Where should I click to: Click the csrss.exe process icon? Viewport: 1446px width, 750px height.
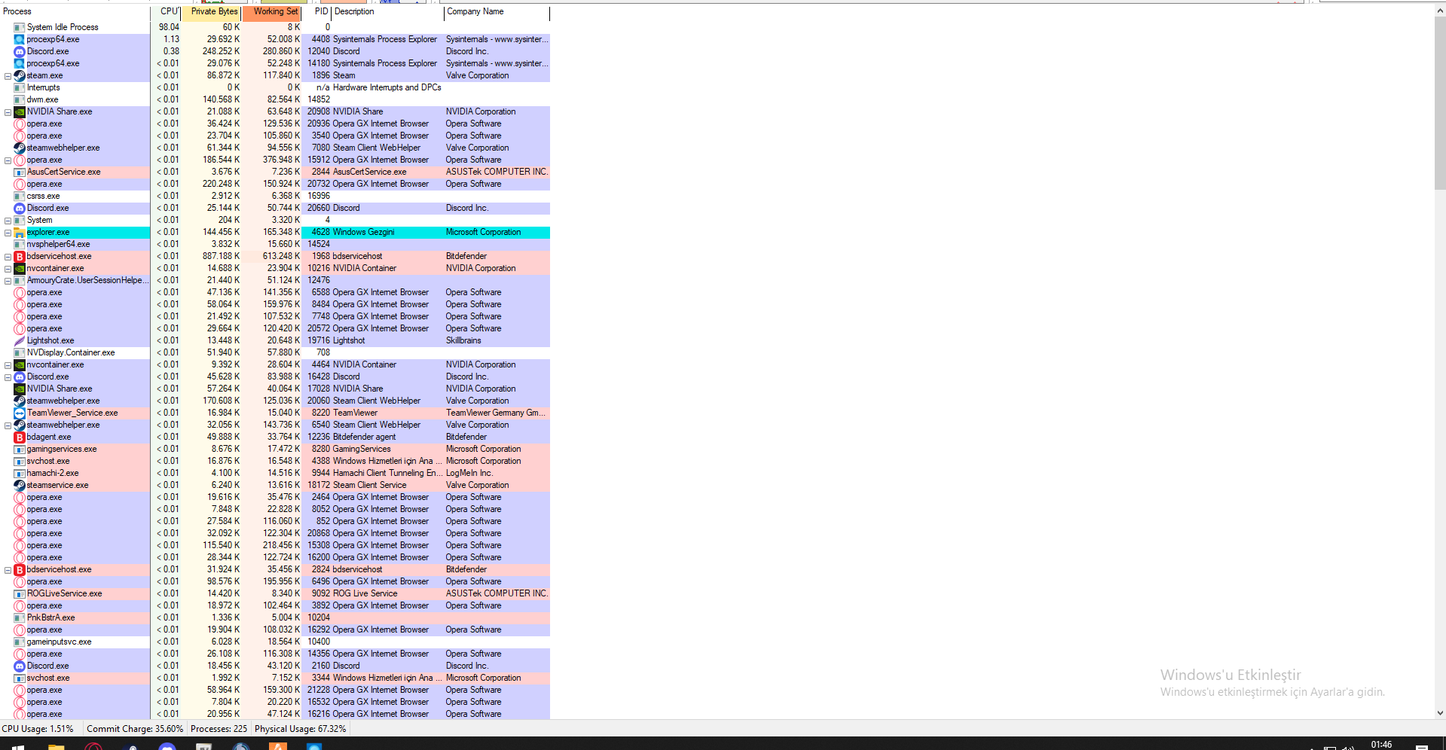[20, 196]
